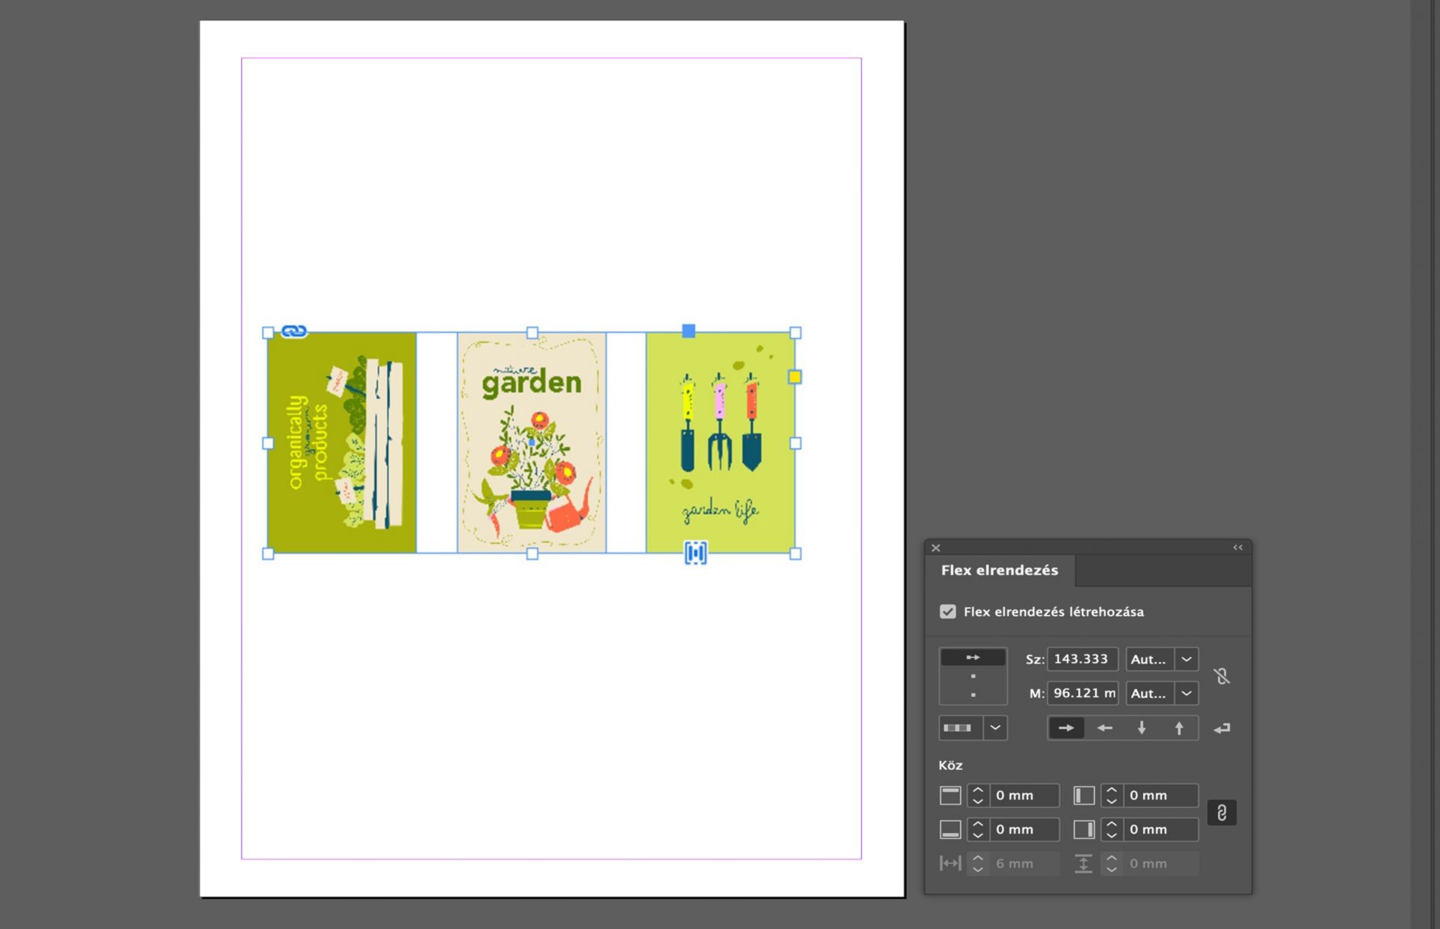Expand the item distribution dropdown arrow
Viewport: 1440px width, 929px height.
[x=995, y=728]
